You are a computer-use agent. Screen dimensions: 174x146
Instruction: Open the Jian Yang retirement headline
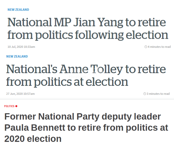tap(88, 29)
